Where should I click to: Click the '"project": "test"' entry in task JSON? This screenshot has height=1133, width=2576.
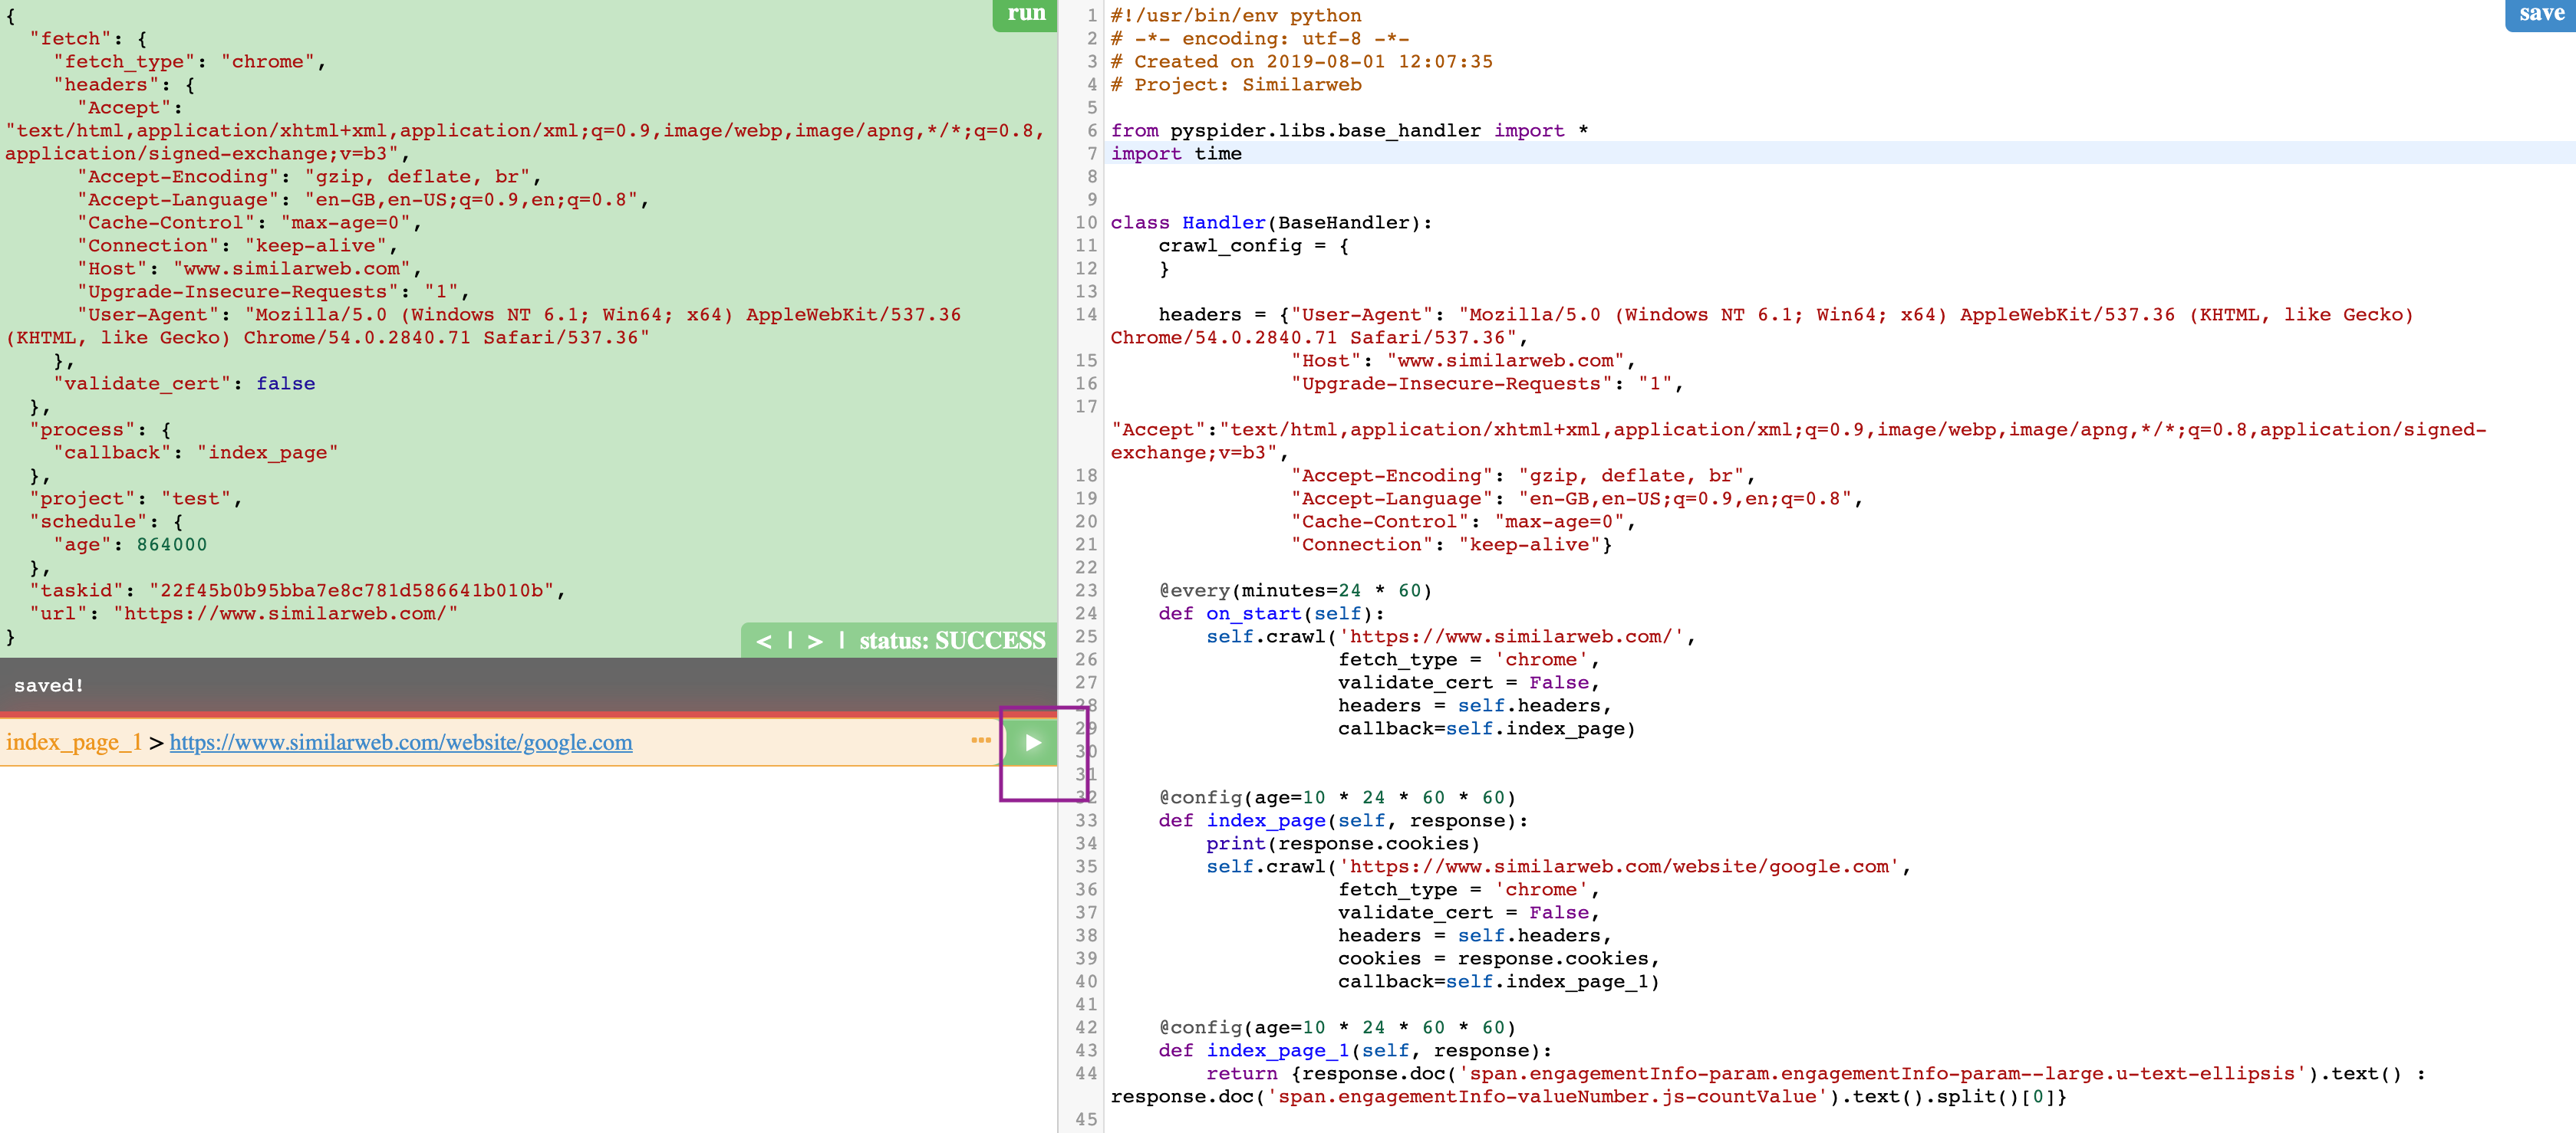(136, 498)
